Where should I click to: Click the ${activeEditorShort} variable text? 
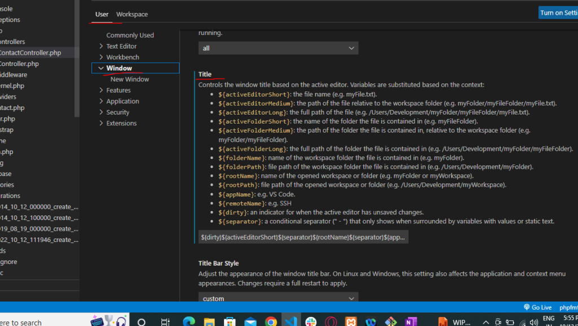(255, 95)
